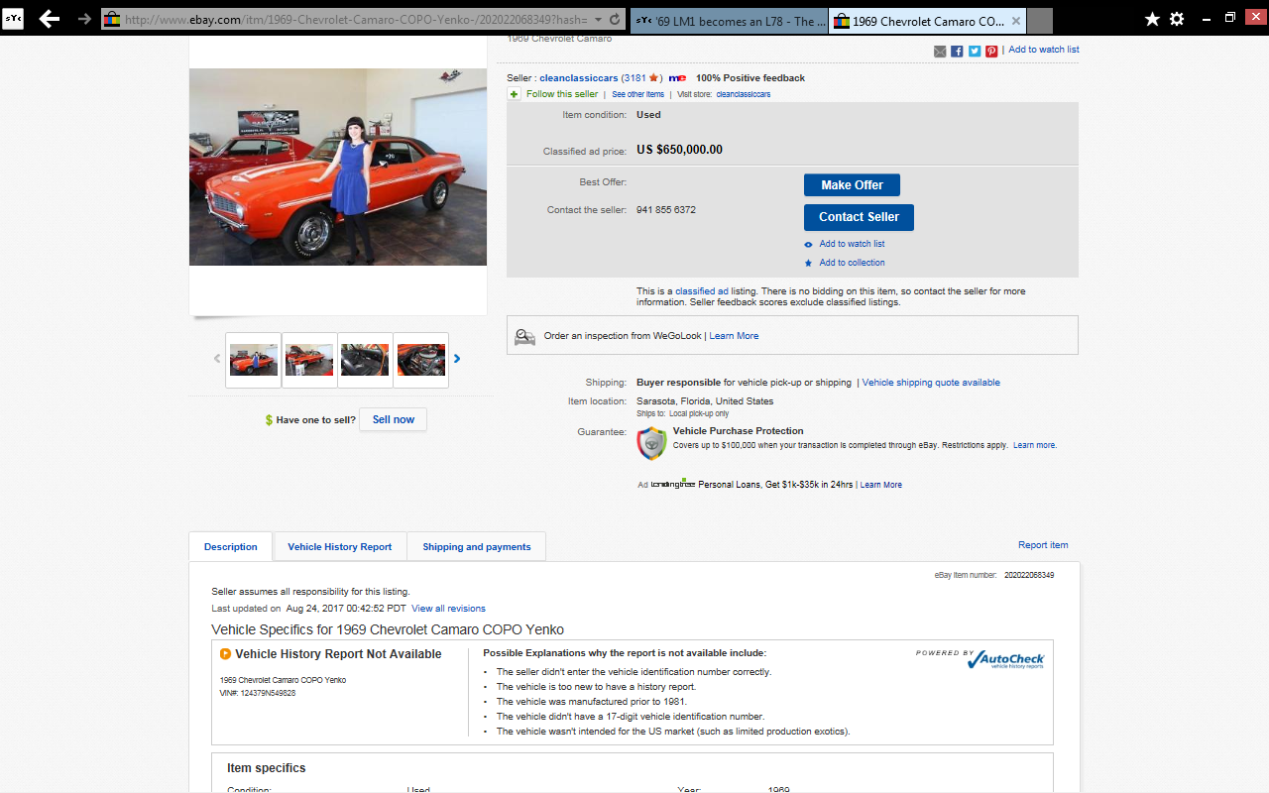The height and width of the screenshot is (793, 1269).
Task: Show previous thumbnails with left chevron
Action: click(x=217, y=359)
